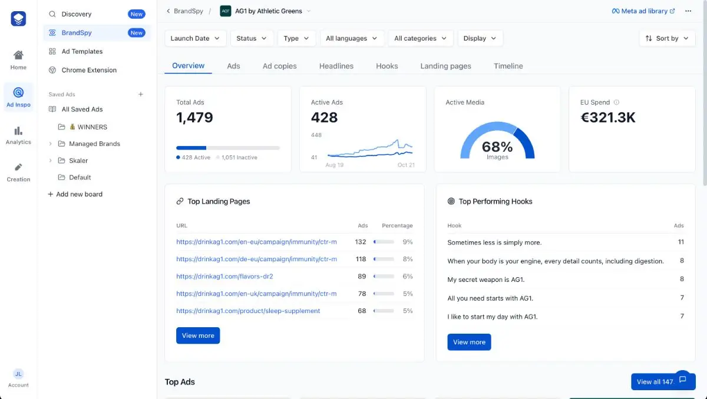Click the Total Ads active progress bar
The width and height of the screenshot is (707, 399).
click(x=191, y=148)
